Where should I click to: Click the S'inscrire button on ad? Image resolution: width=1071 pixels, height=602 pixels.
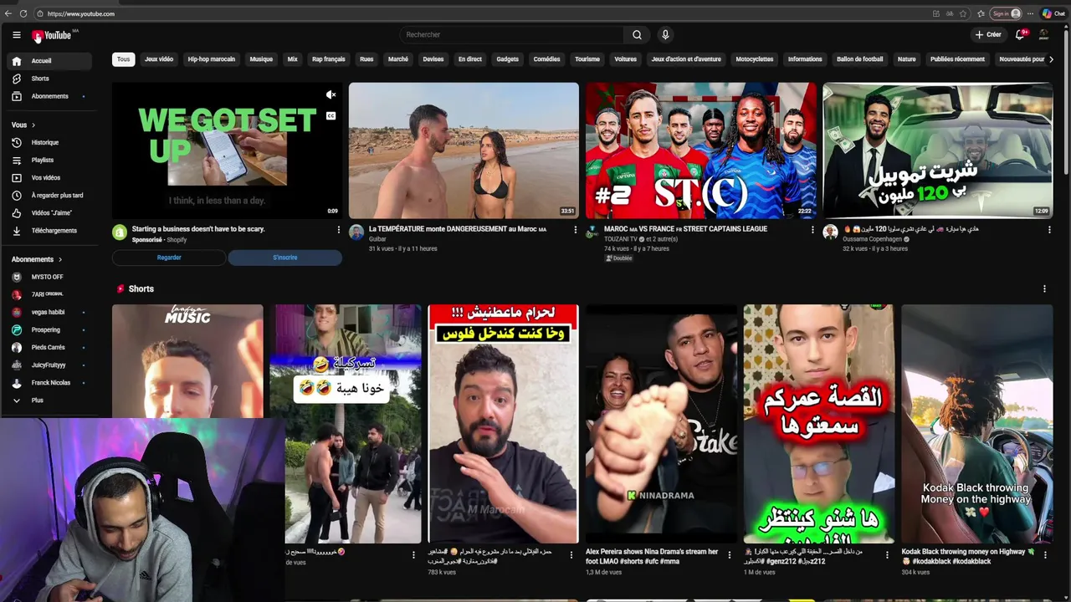coord(285,258)
